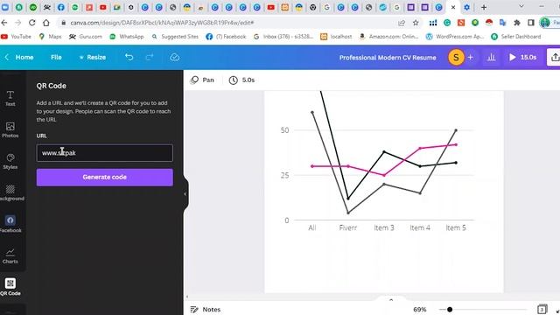Select the Pan animation option
Screen dimensions: 560x315
tap(202, 80)
